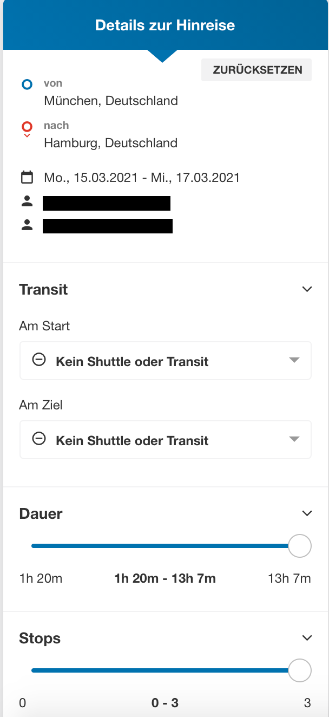Click the red destination pin icon

27,129
